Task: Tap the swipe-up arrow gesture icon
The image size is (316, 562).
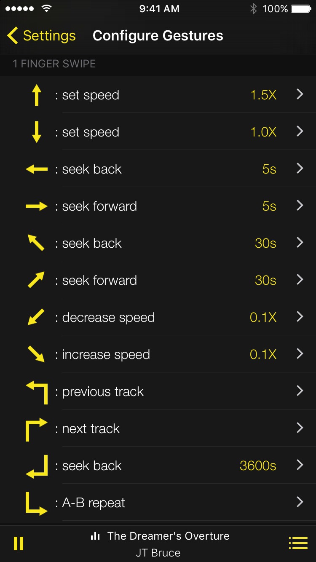Action: point(37,95)
